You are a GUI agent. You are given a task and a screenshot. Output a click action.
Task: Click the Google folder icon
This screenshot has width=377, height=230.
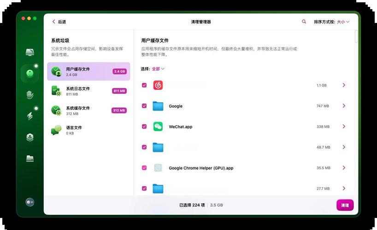[158, 106]
